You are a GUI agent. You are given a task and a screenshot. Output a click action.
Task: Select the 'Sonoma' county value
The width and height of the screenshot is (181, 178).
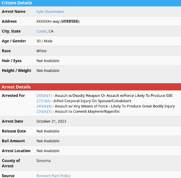point(43,161)
